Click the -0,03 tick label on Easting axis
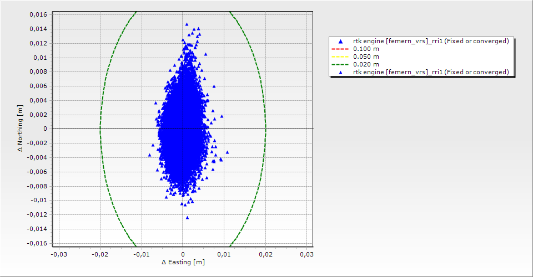Image resolution: width=533 pixels, height=277 pixels. [x=58, y=254]
